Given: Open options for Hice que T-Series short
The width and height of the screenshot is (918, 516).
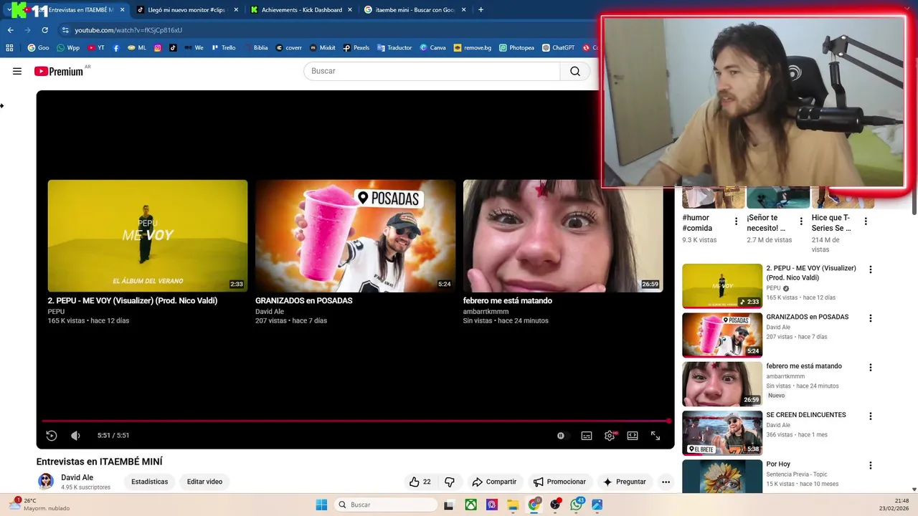Looking at the screenshot, I should (866, 221).
